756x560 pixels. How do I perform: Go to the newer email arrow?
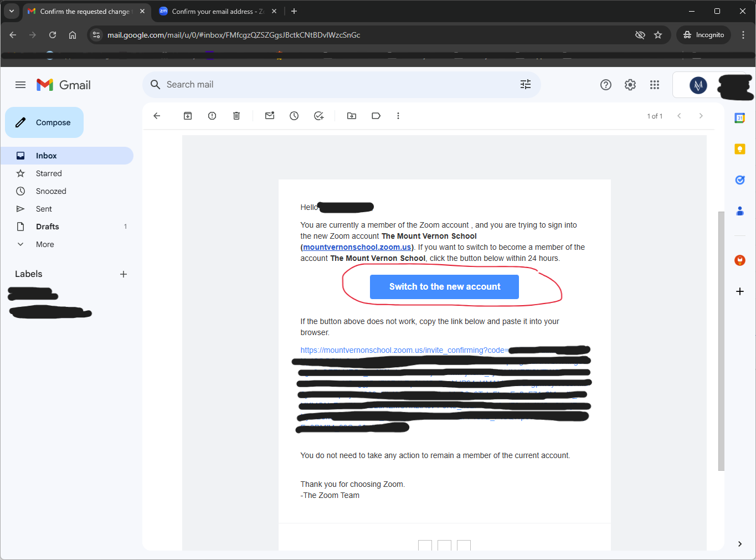679,116
